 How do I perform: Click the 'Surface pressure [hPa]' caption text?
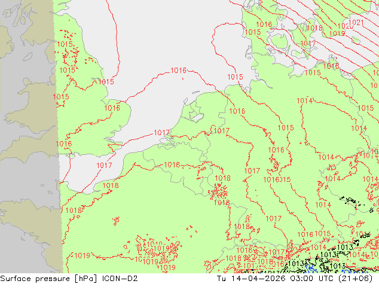(48, 279)
